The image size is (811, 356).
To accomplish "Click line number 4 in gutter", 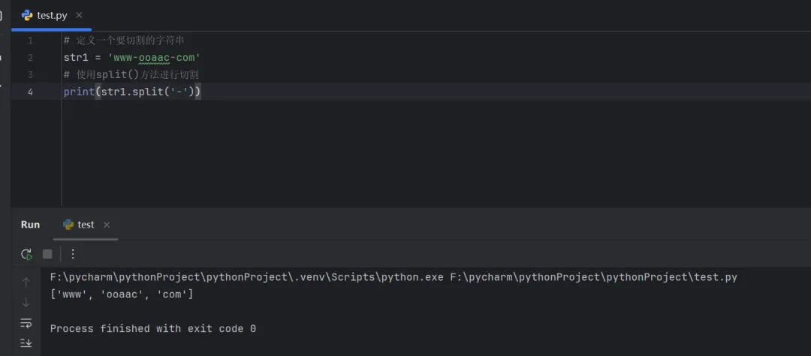I will point(30,92).
